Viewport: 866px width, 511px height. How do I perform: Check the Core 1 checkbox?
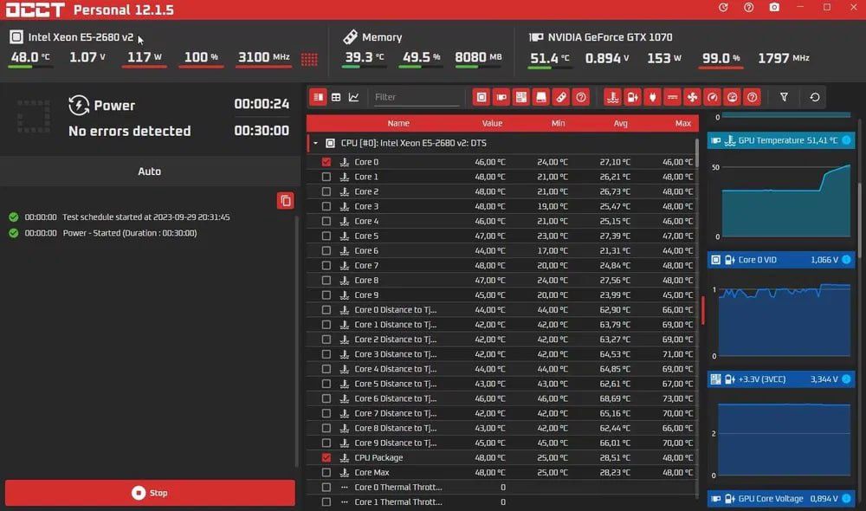(326, 177)
